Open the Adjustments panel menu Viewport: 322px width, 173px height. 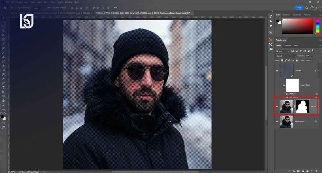point(320,40)
